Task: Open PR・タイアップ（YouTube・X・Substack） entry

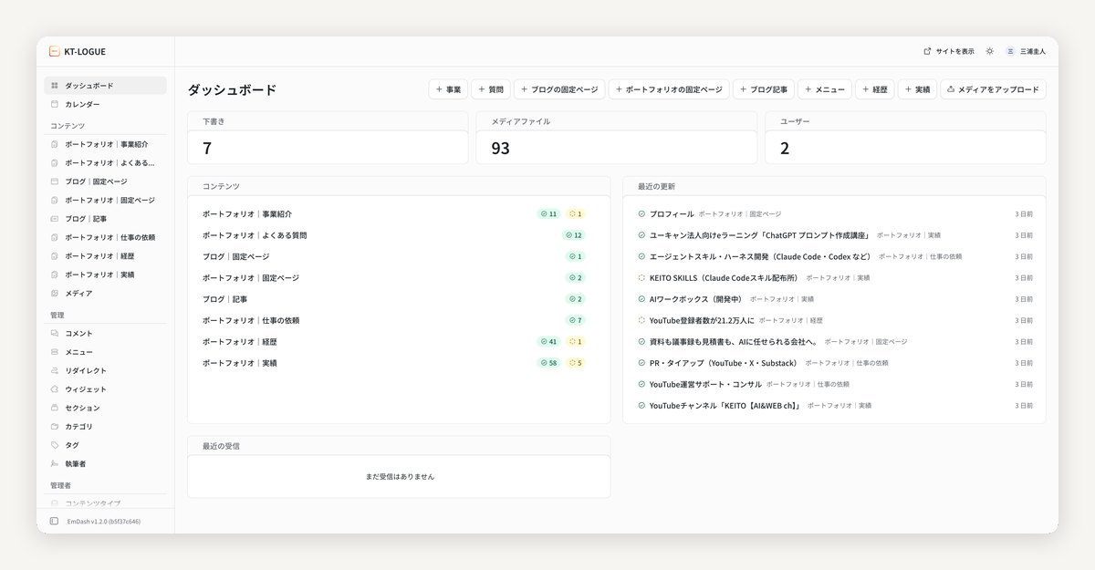Action: click(724, 363)
